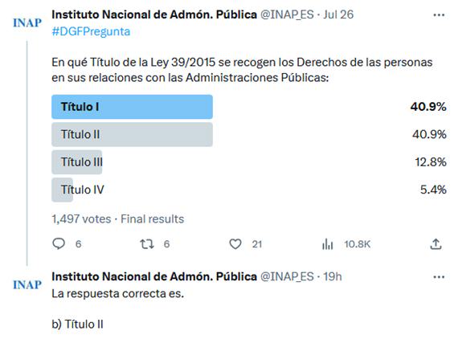Open the view analytics bar chart icon
Screen dimensions: 458x339
(328, 244)
